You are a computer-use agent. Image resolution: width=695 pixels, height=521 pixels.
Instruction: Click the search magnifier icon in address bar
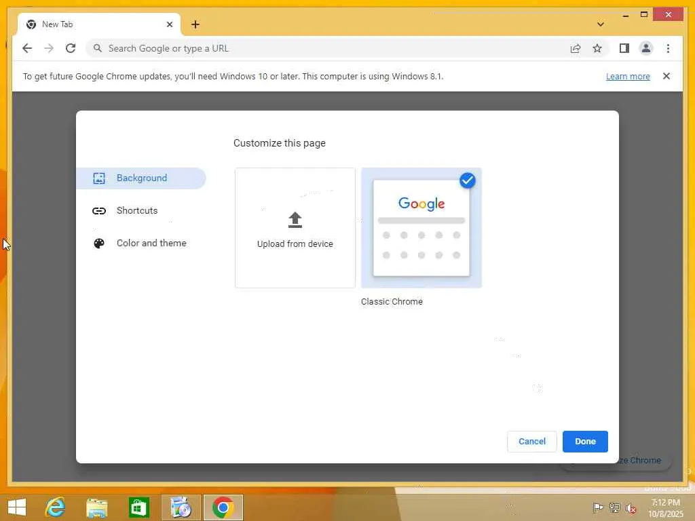point(98,48)
